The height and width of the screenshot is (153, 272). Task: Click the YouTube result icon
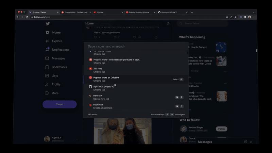[x=90, y=69]
